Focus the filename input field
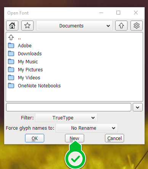148x169 pixels. (x=68, y=107)
